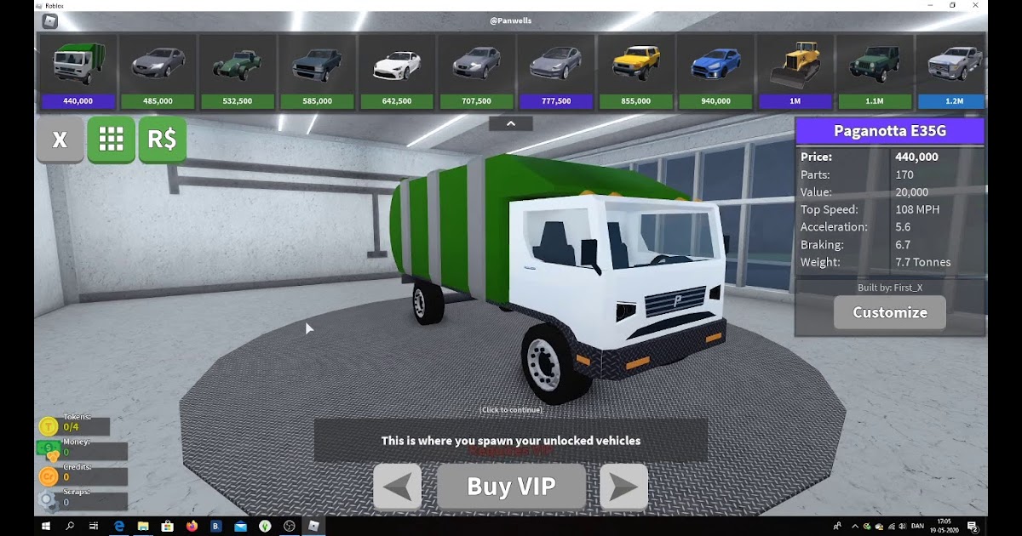1022x536 pixels.
Task: Open the Booking.com taskbar icon
Action: coord(216,527)
